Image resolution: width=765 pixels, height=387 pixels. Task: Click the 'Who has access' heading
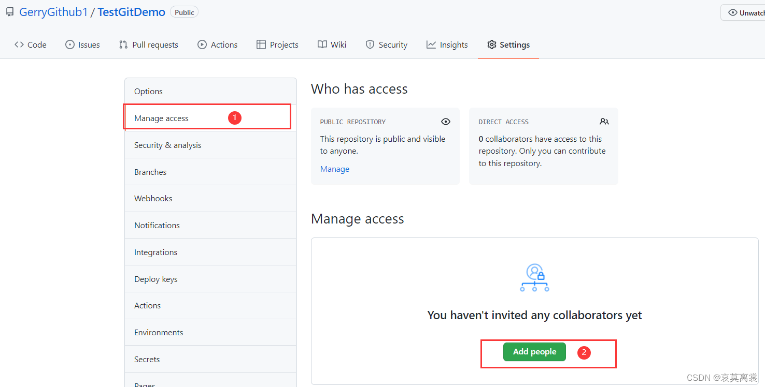click(x=359, y=89)
